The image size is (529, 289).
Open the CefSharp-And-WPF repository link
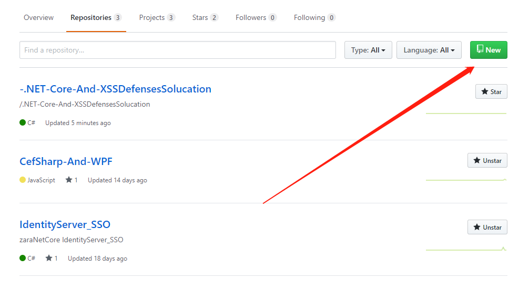(66, 161)
